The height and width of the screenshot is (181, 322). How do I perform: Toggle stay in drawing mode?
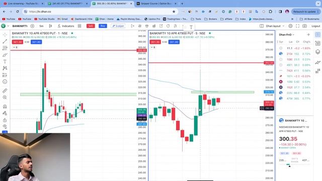click(x=5, y=113)
